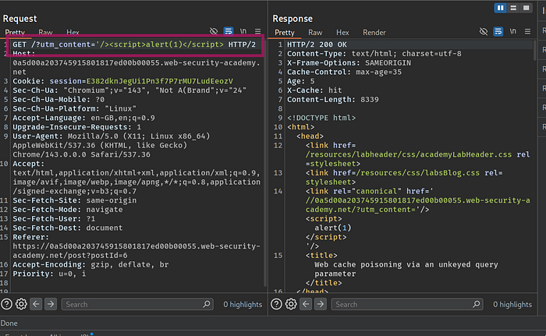Switch to Request Pretty tab
Viewport: 546px width, 336px height.
click(x=15, y=33)
